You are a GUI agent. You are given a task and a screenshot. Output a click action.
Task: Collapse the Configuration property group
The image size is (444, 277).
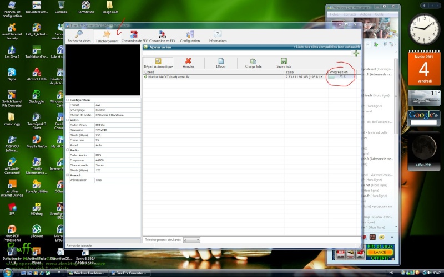(x=68, y=100)
